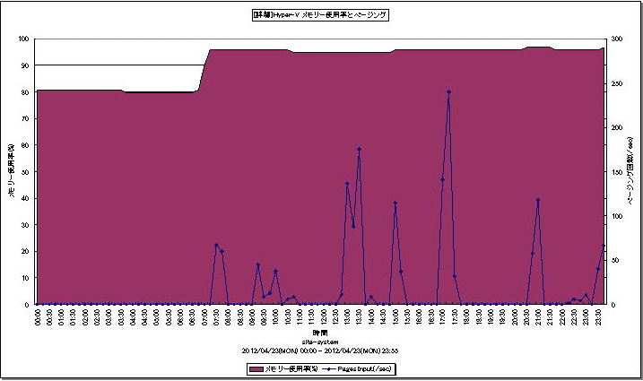Click the 00:00 time label on horizontal axis
This screenshot has height=381, width=643.
click(x=38, y=317)
